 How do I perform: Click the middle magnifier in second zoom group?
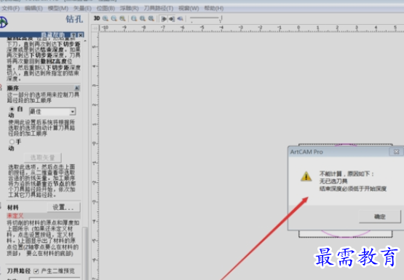143,18
